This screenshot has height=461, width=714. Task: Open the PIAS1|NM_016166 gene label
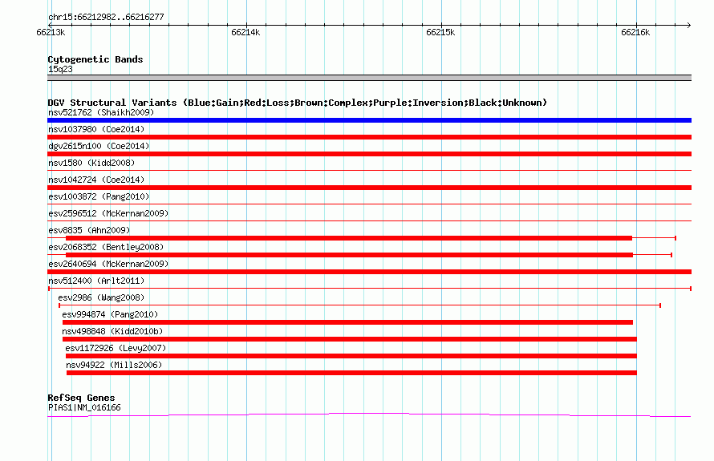click(84, 408)
